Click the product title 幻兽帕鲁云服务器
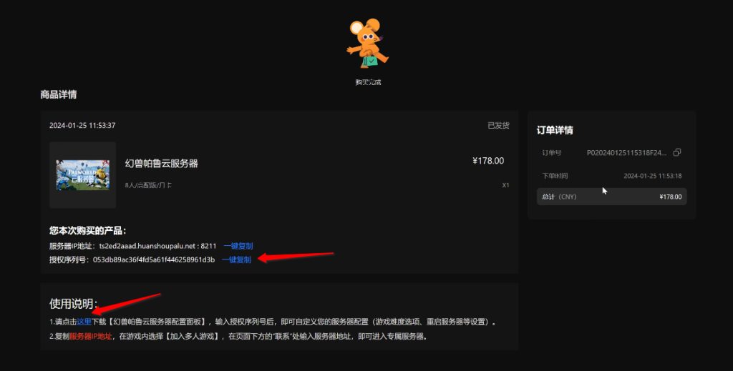The height and width of the screenshot is (371, 733). pyautogui.click(x=161, y=163)
